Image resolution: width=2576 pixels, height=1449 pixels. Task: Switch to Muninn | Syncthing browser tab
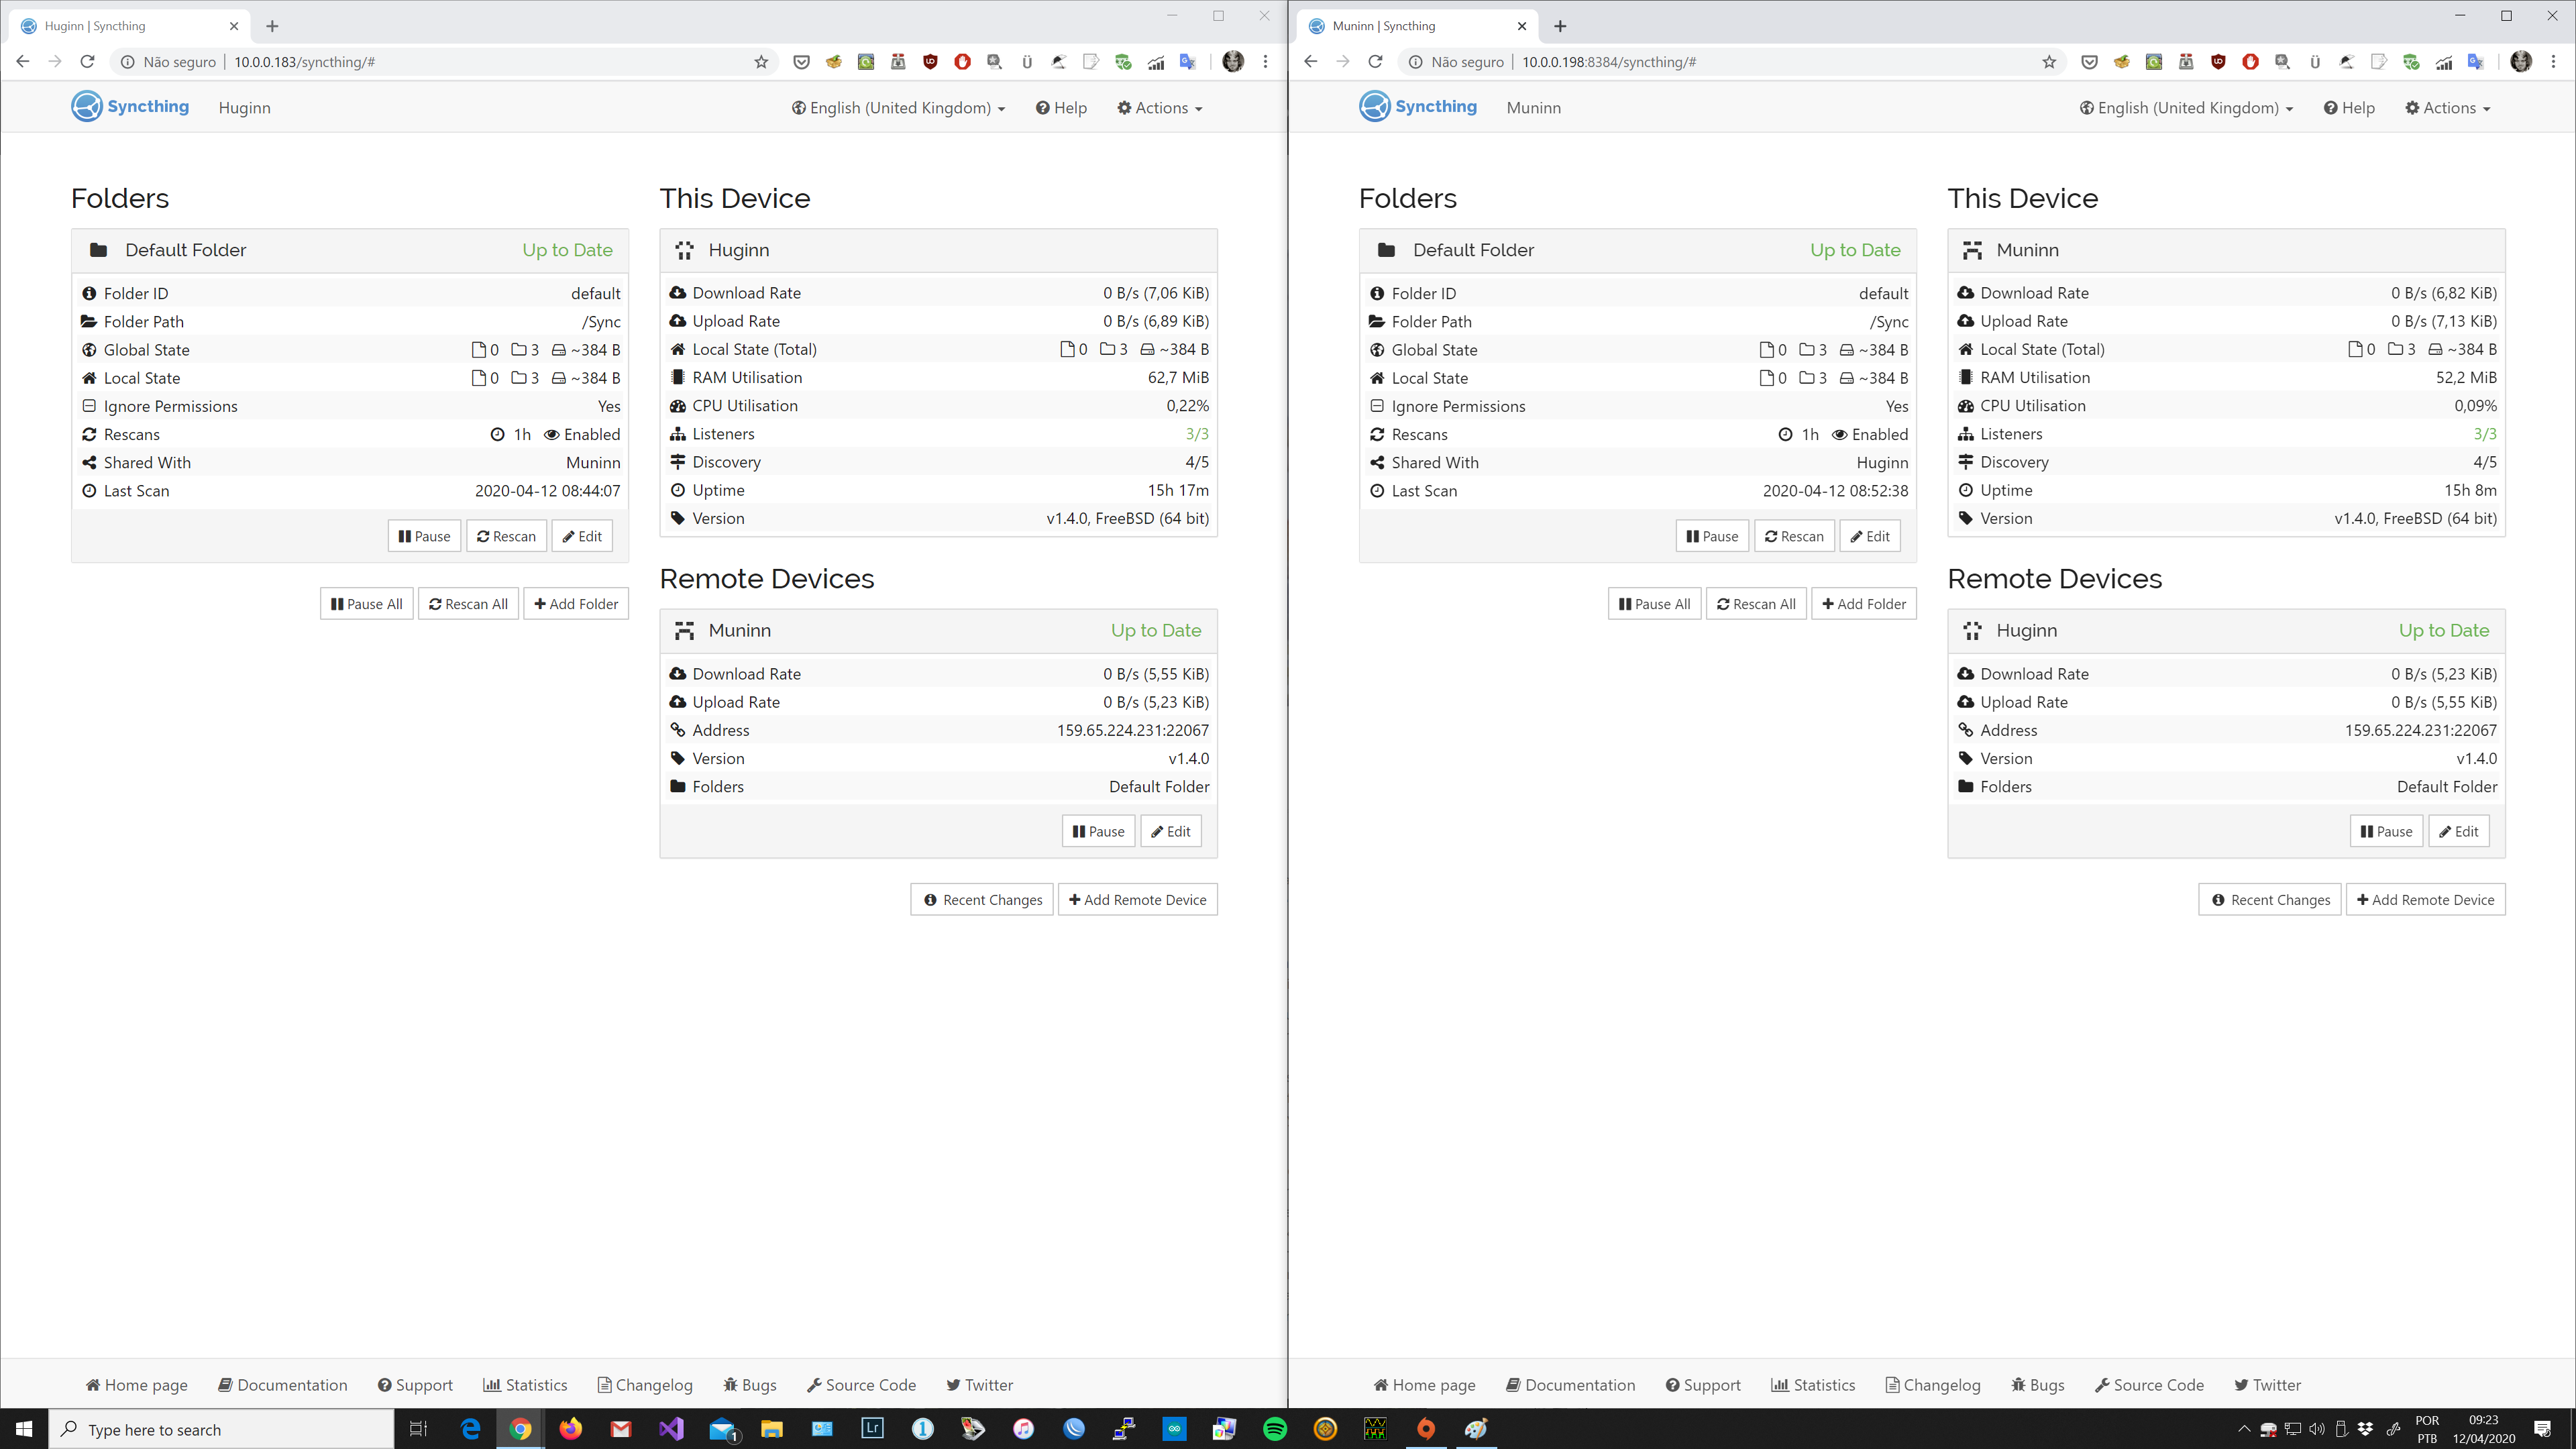tap(1418, 26)
